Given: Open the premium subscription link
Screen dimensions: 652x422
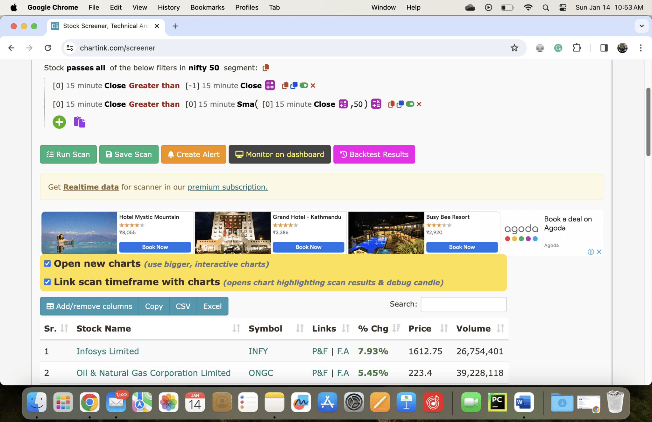Looking at the screenshot, I should pos(228,187).
